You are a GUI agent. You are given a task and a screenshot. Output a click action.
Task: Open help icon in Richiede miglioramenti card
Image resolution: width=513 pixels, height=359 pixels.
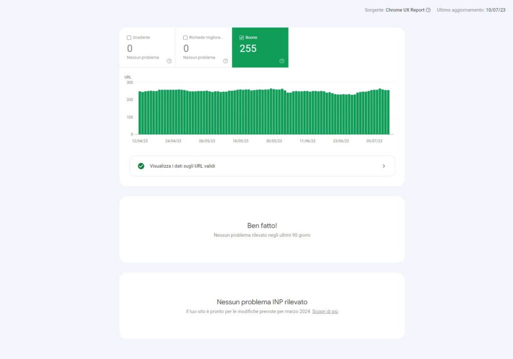(225, 61)
